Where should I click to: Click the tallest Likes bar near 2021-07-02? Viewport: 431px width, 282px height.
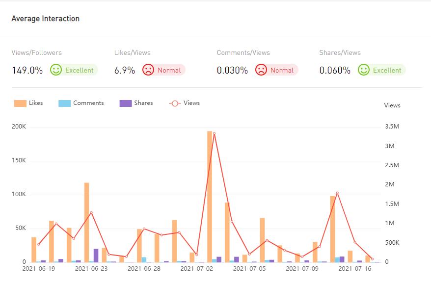click(210, 196)
